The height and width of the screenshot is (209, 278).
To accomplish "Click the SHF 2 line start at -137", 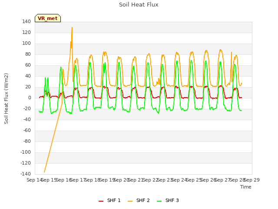I will tap(44, 172).
